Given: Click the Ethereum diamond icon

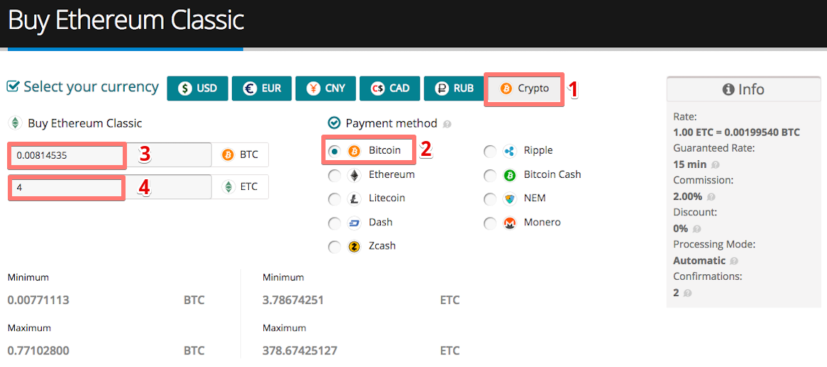Looking at the screenshot, I should click(353, 175).
